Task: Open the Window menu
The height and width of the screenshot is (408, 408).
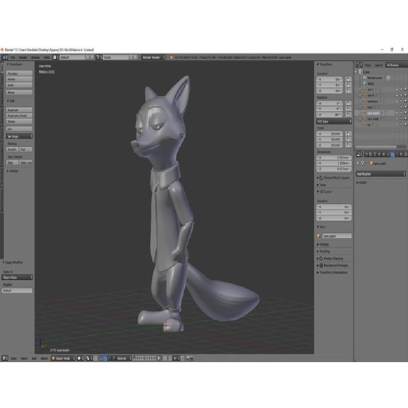Action: point(36,58)
